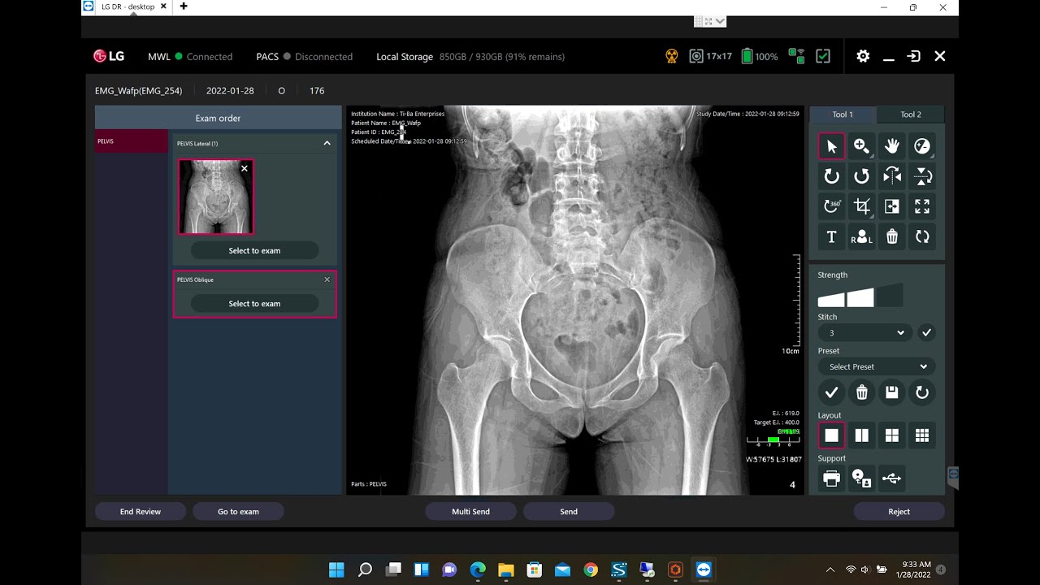The width and height of the screenshot is (1040, 585).
Task: Select the crop tool
Action: [x=861, y=206]
